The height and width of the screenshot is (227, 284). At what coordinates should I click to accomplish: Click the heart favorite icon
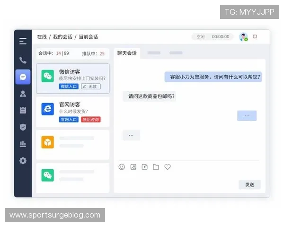[168, 167]
